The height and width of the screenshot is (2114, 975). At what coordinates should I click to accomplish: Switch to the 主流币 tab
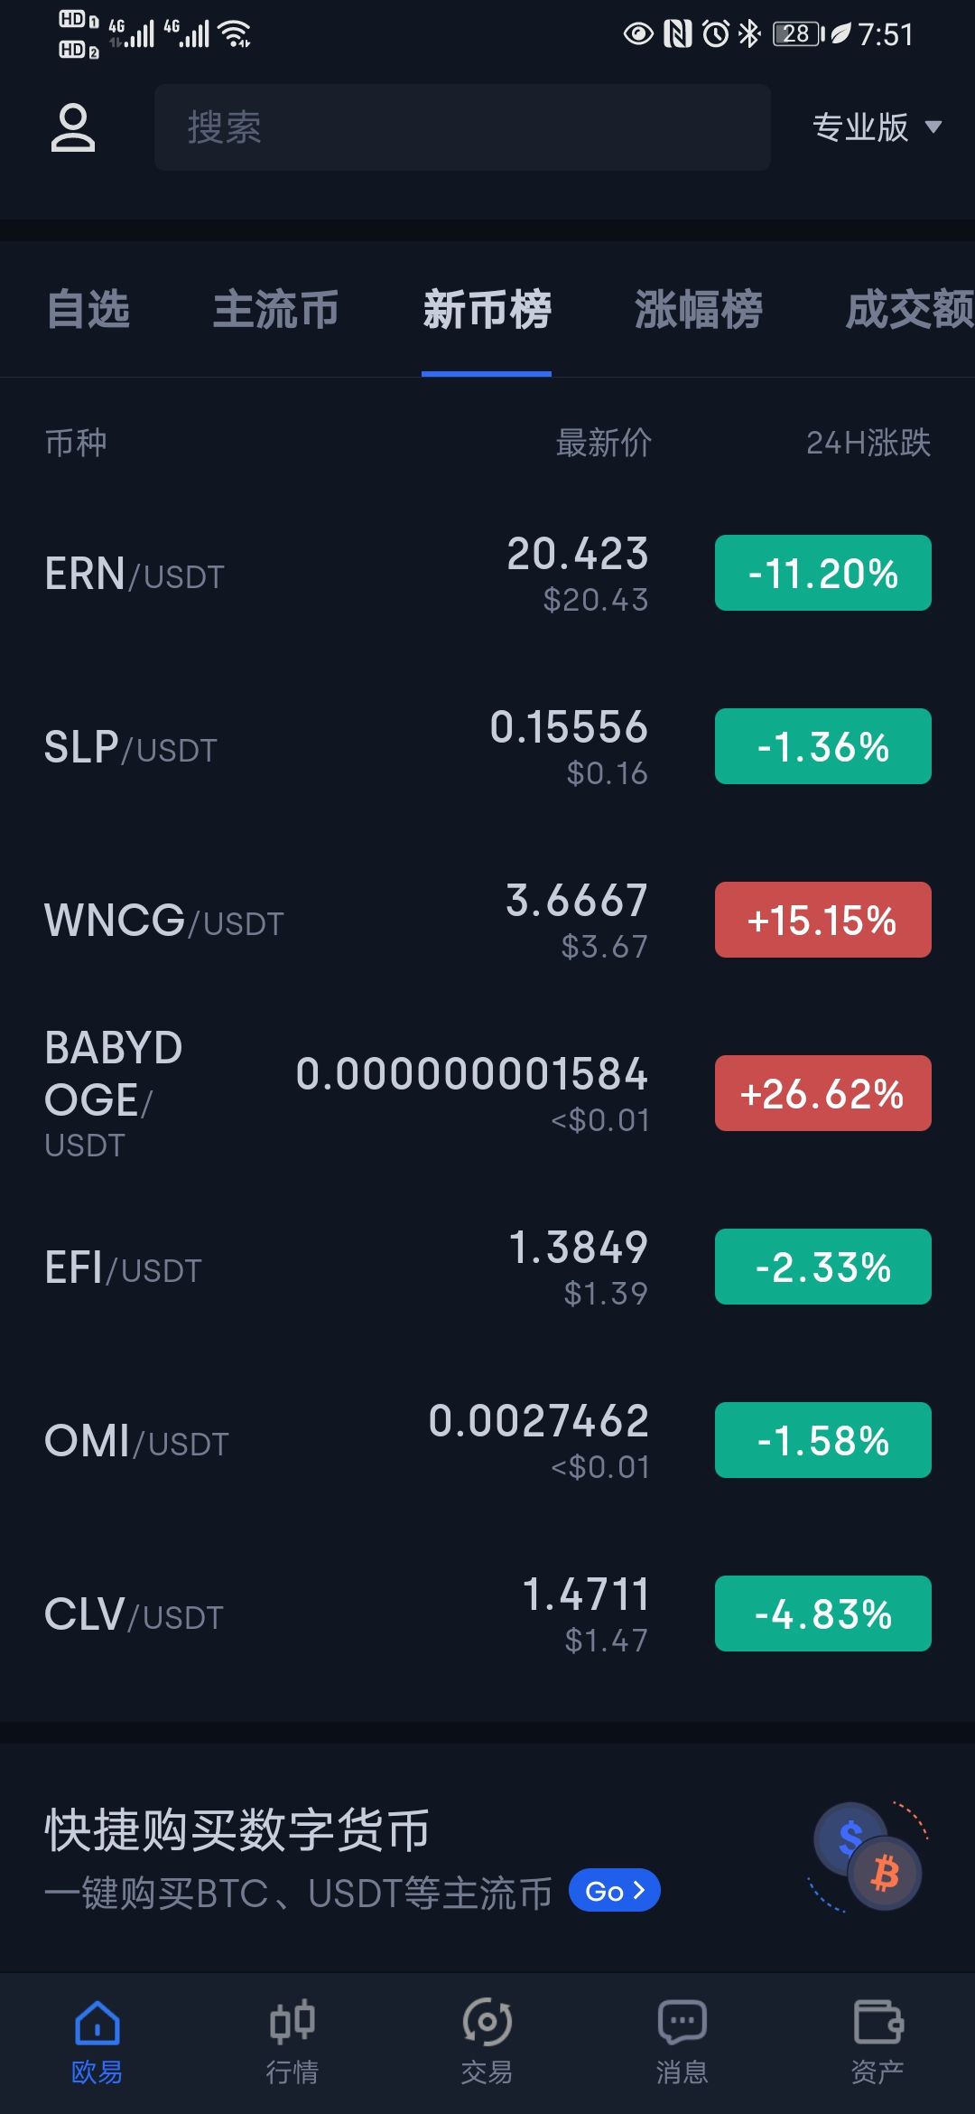tap(275, 309)
